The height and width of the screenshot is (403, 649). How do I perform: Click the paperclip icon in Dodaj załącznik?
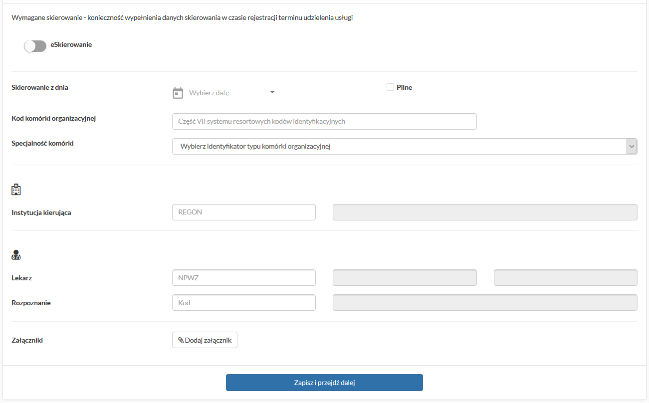click(x=181, y=340)
